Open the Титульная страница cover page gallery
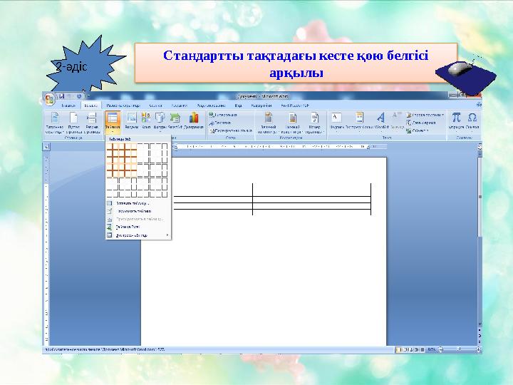Viewport: 513px width, 385px height. (x=55, y=123)
